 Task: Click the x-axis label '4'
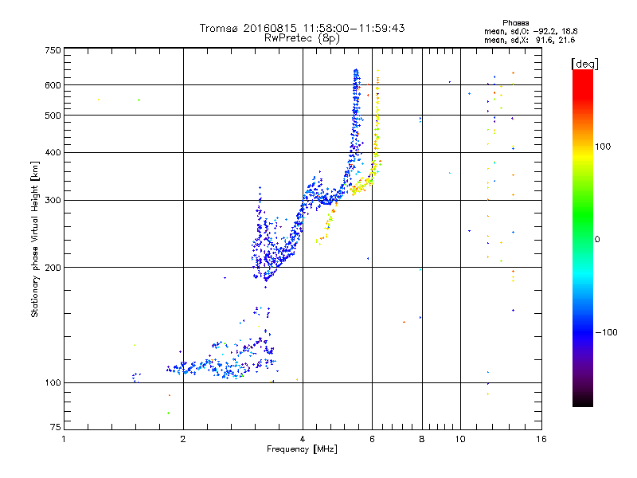pyautogui.click(x=303, y=439)
